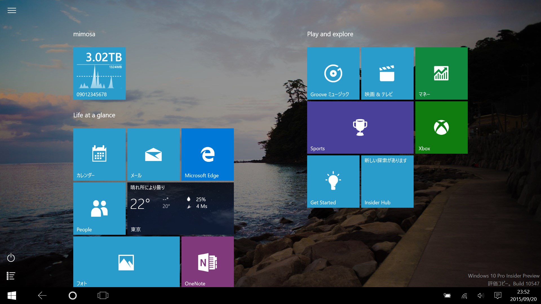View Tokyo weather tile details
This screenshot has height=304, width=541.
click(x=180, y=208)
